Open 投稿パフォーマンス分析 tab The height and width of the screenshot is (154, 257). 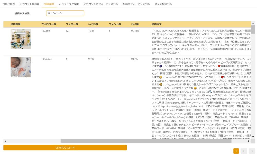136,4
